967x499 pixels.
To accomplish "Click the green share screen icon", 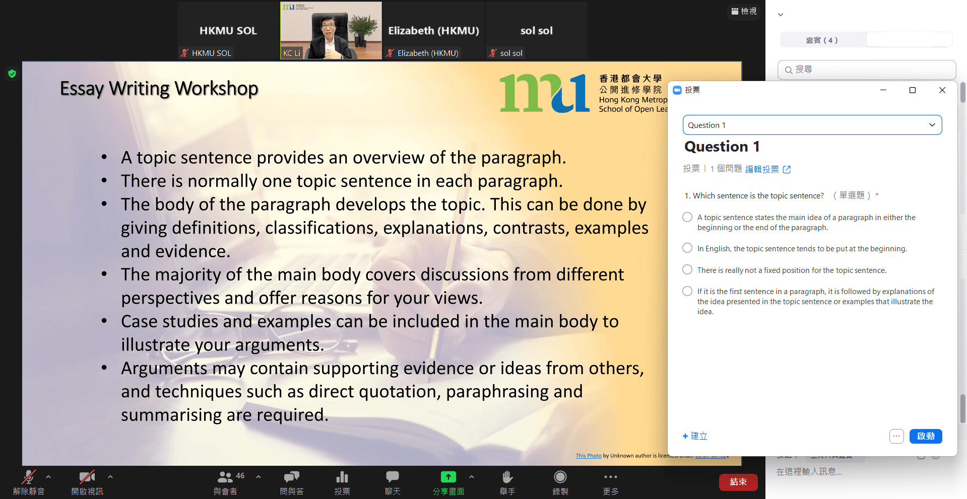I will pyautogui.click(x=448, y=477).
